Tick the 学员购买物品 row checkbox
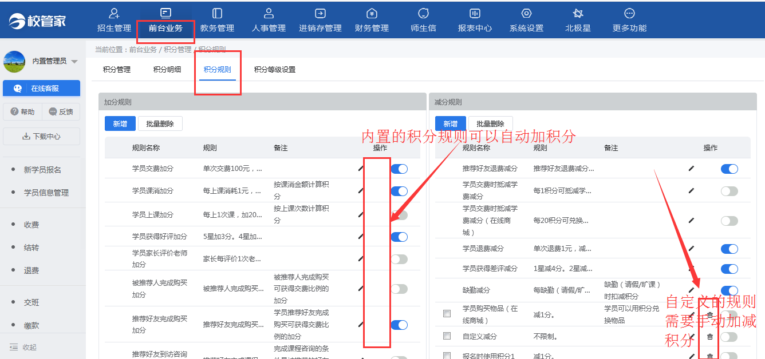Image resolution: width=765 pixels, height=359 pixels. (447, 314)
